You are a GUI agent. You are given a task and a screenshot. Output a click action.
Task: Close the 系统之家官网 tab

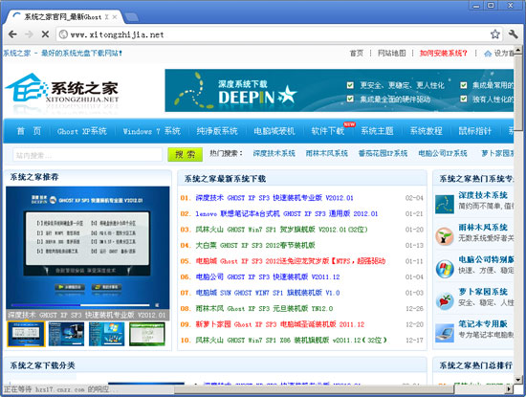coord(115,17)
